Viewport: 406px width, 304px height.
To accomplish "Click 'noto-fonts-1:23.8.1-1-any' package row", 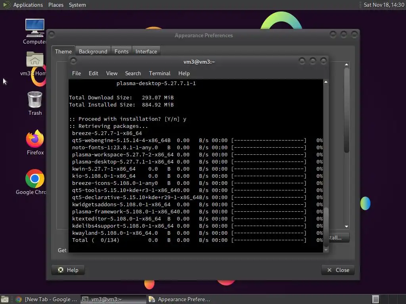I will pyautogui.click(x=197, y=147).
